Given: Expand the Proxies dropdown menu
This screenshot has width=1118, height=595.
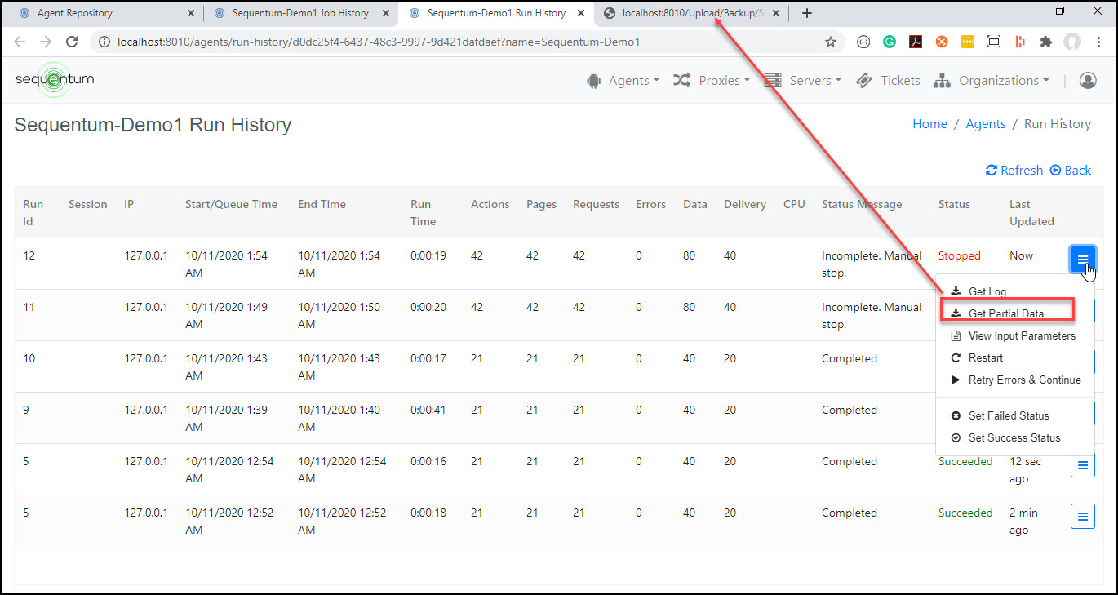Looking at the screenshot, I should (x=712, y=80).
